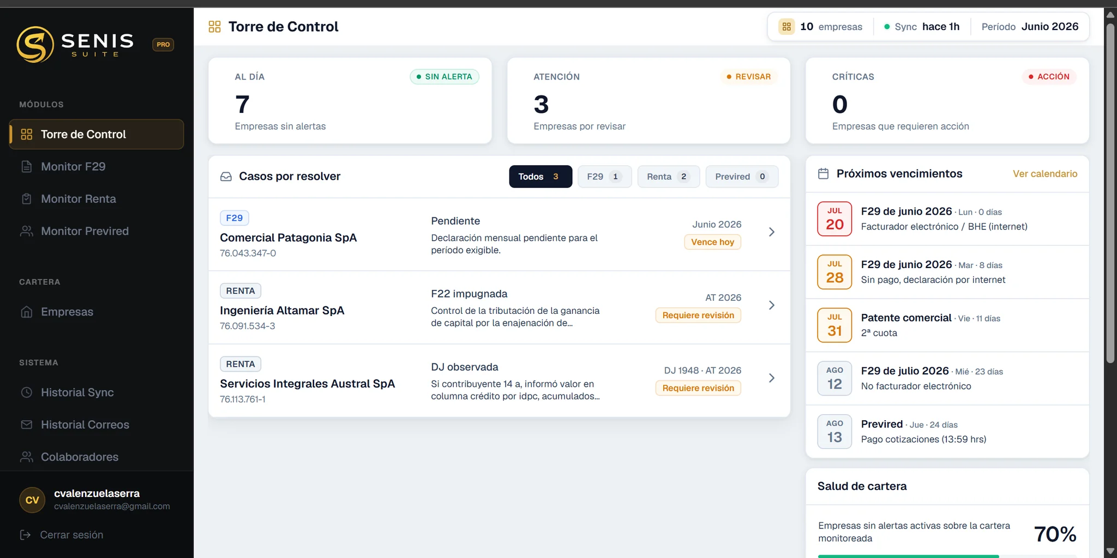Click the Cerrar sesión logout icon

(x=25, y=535)
